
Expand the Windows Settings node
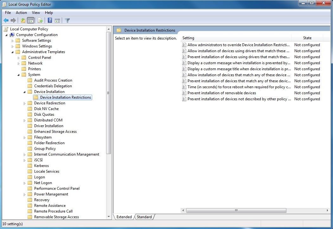pyautogui.click(x=12, y=46)
